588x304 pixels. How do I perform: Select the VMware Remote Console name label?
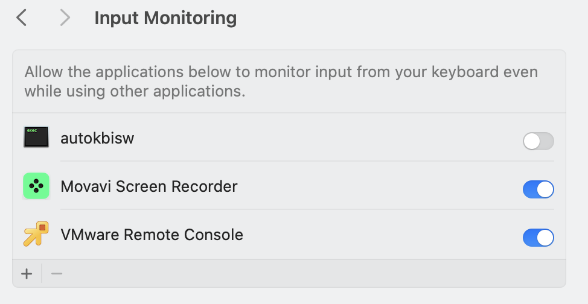point(152,234)
